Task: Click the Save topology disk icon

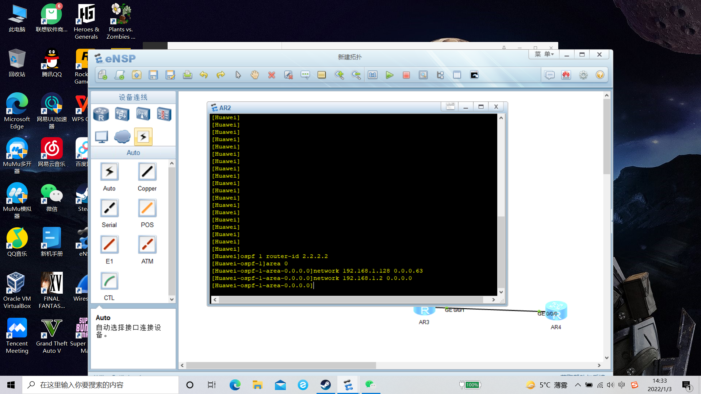Action: (153, 75)
